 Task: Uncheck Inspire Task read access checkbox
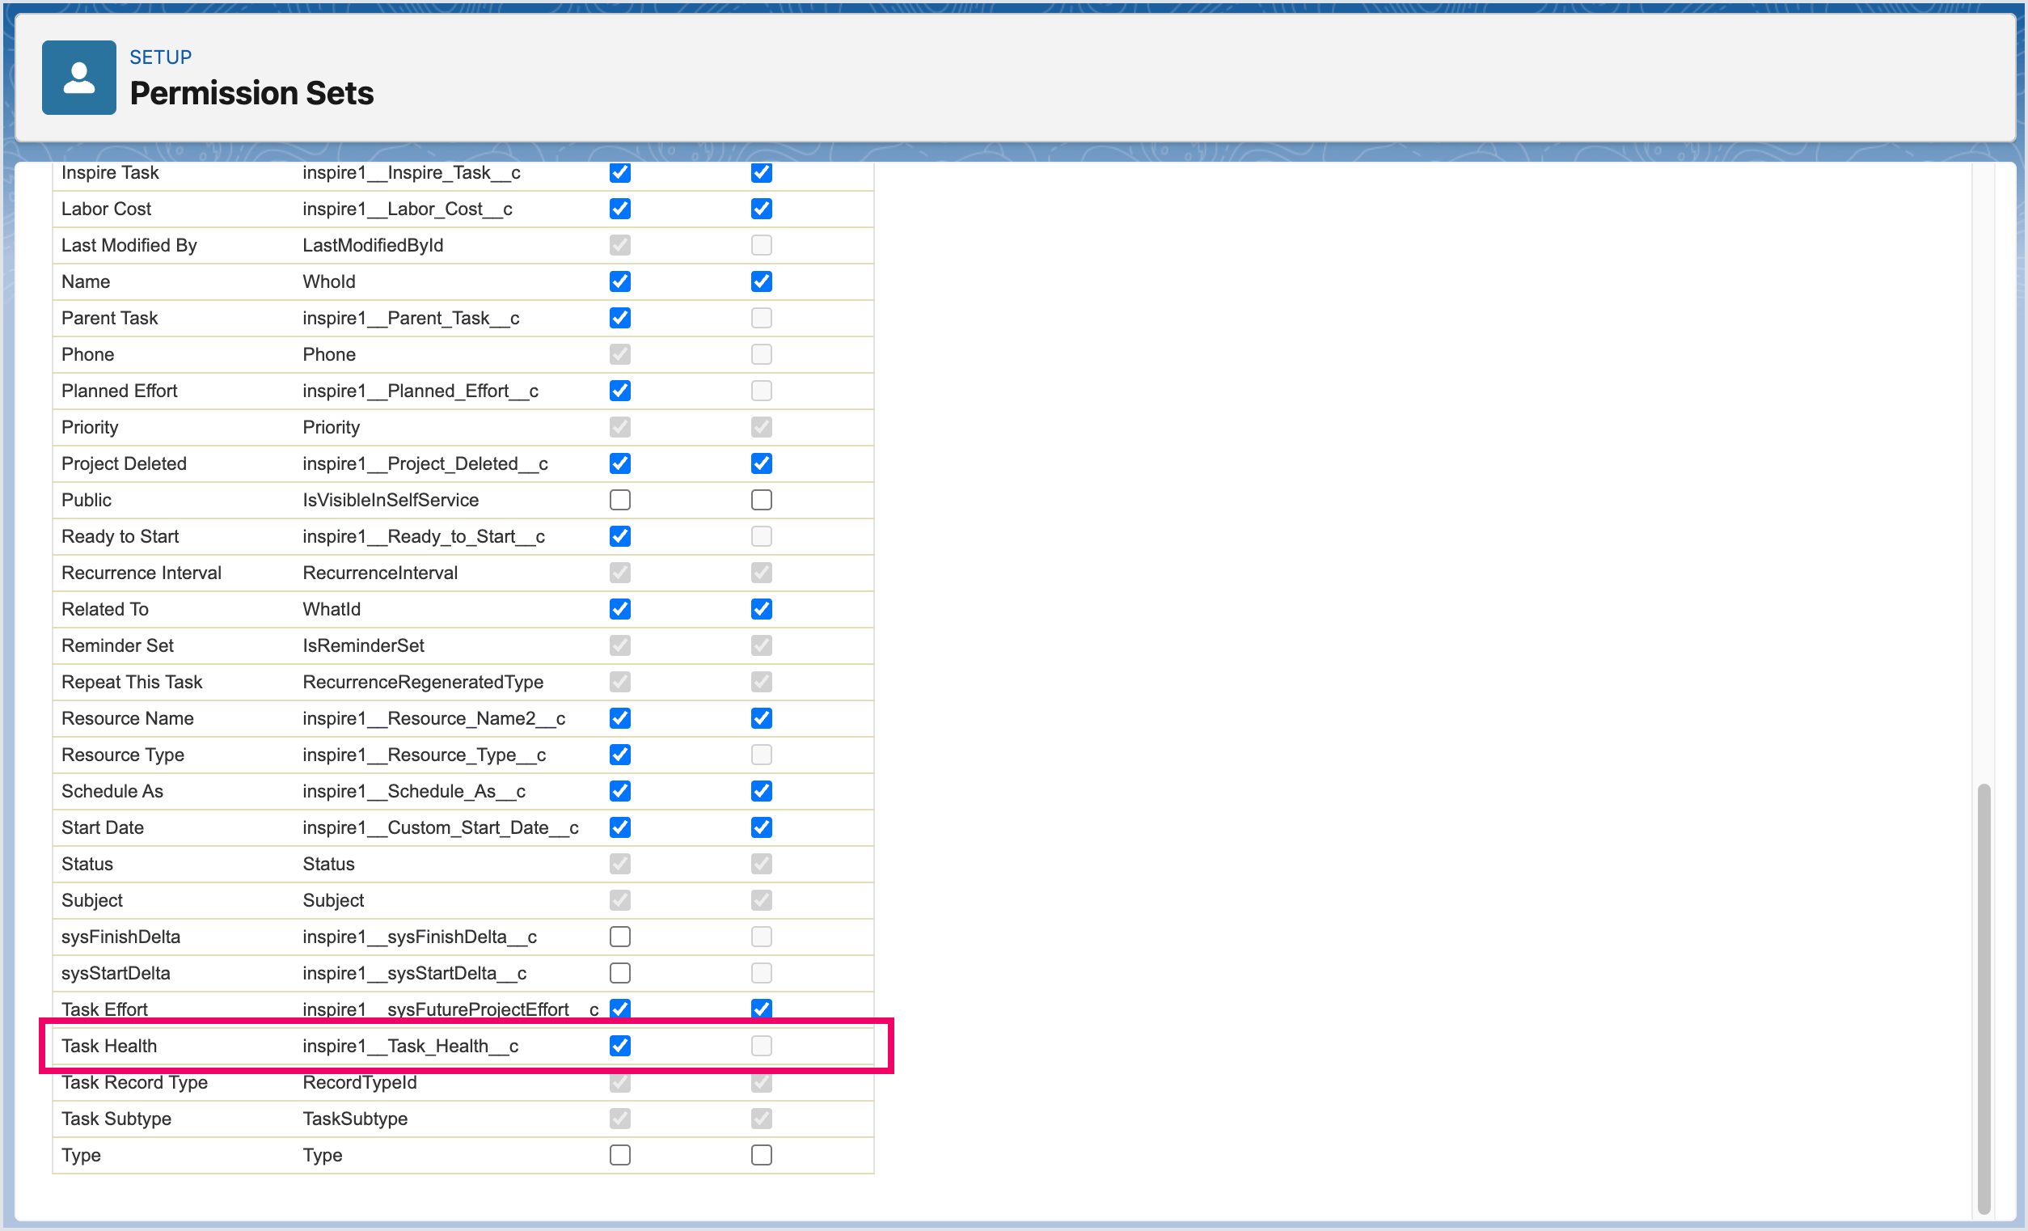click(x=619, y=173)
